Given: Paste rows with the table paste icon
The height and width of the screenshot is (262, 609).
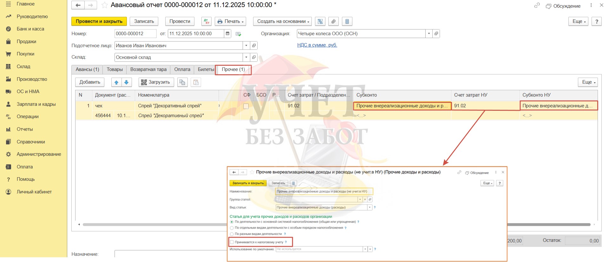Looking at the screenshot, I should pos(196,82).
